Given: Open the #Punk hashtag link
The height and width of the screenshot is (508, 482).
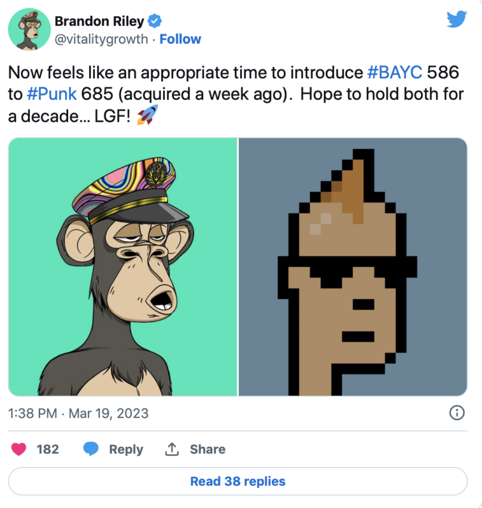Looking at the screenshot, I should [x=52, y=94].
